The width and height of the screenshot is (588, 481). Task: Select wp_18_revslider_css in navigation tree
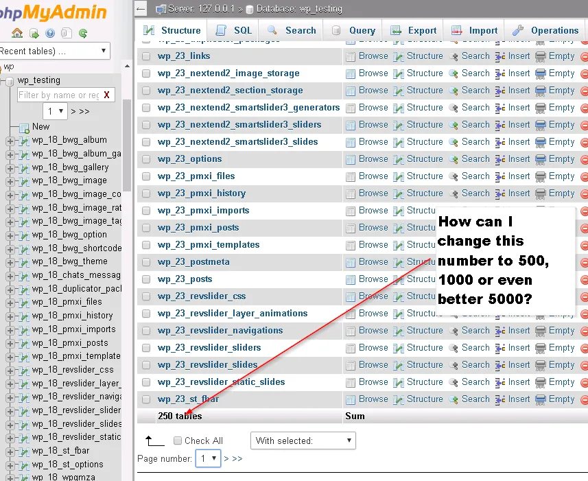pyautogui.click(x=73, y=370)
